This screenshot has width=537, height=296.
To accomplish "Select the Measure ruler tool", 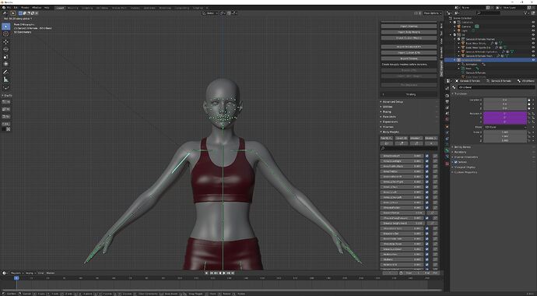I will [x=5, y=79].
